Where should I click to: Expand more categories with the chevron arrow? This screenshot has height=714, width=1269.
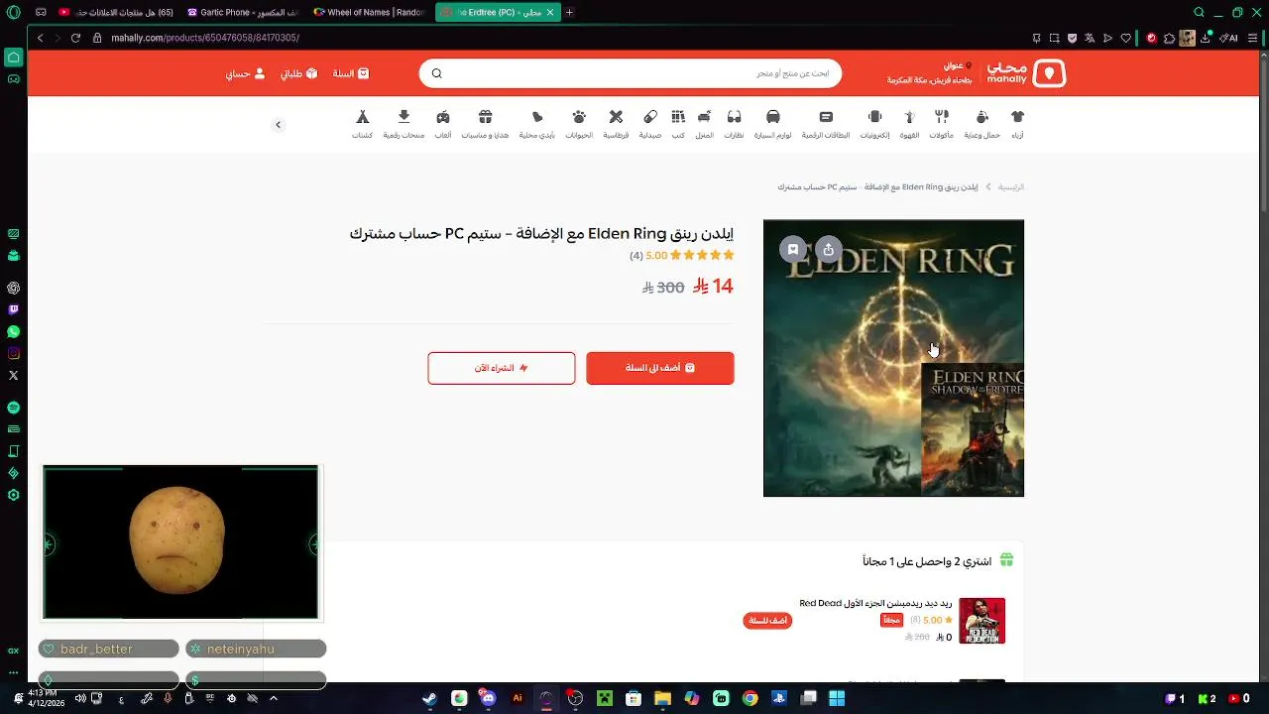[278, 125]
